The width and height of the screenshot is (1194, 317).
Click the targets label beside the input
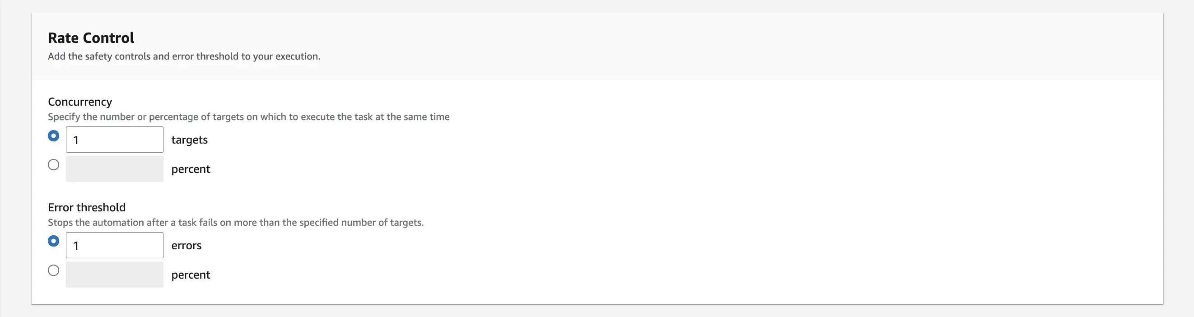[x=189, y=140]
